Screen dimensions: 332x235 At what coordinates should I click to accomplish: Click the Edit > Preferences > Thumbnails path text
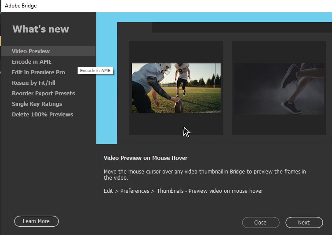(x=183, y=191)
